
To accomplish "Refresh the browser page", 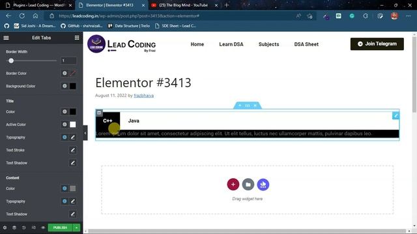I will [x=22, y=16].
